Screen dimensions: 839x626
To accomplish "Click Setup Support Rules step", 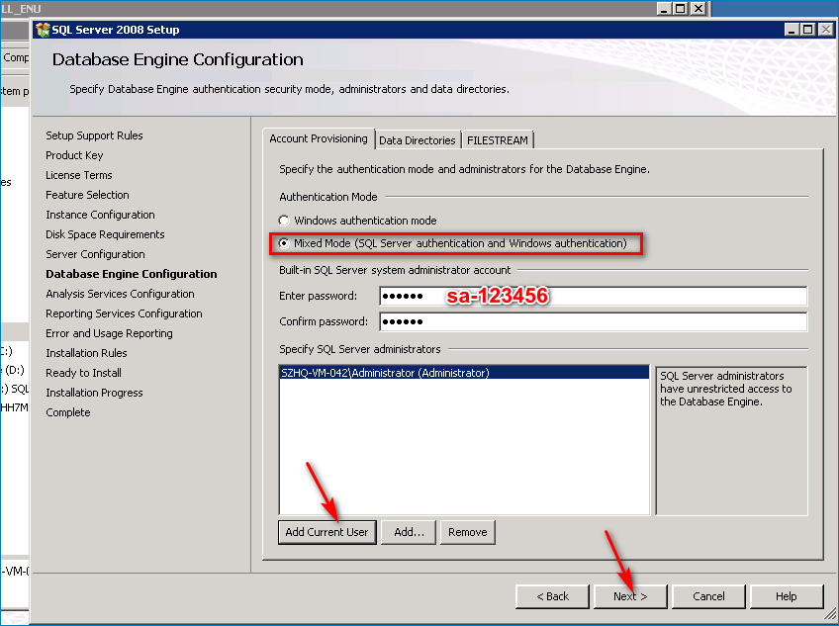I will pos(94,135).
